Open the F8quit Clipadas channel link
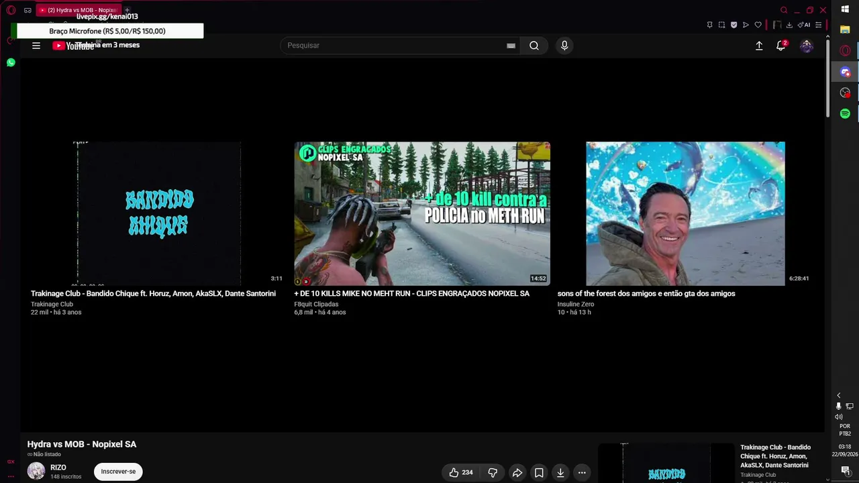Viewport: 859px width, 483px height. coord(316,305)
